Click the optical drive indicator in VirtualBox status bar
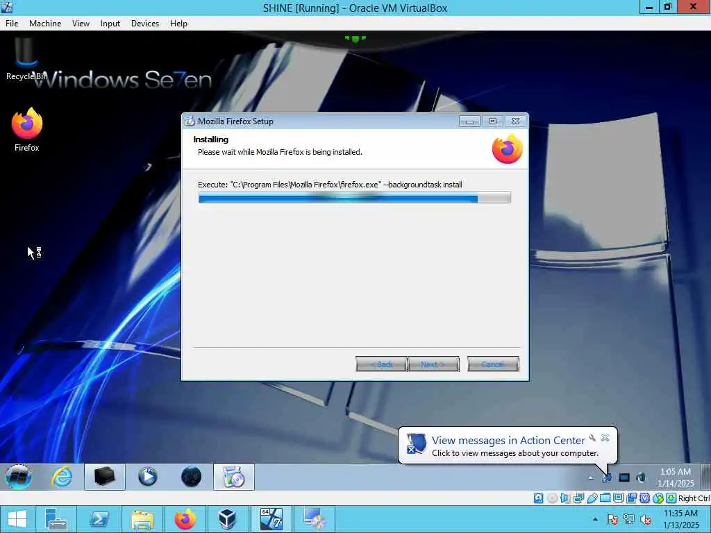 coord(552,498)
